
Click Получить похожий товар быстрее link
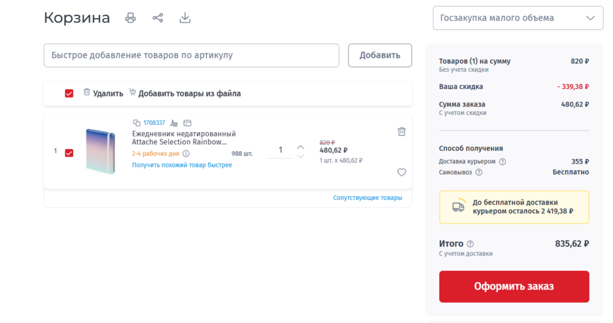click(182, 165)
